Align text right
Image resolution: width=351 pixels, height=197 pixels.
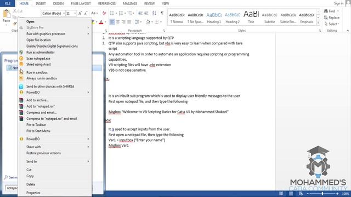[123, 22]
